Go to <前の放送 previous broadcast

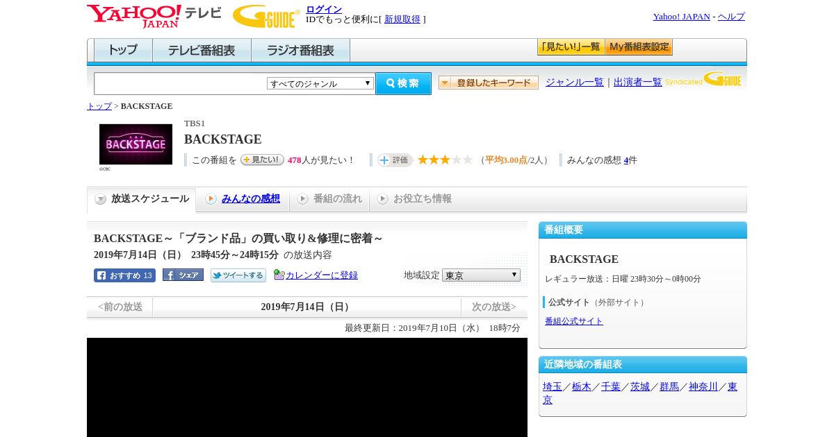[x=120, y=307]
